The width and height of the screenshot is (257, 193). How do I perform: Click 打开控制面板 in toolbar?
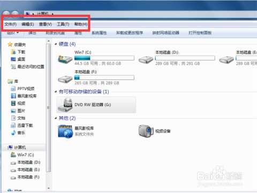tap(200, 33)
